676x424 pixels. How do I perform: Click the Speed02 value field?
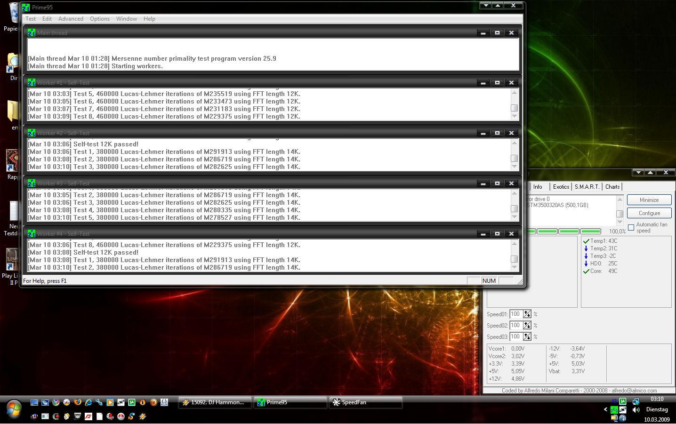pyautogui.click(x=516, y=325)
